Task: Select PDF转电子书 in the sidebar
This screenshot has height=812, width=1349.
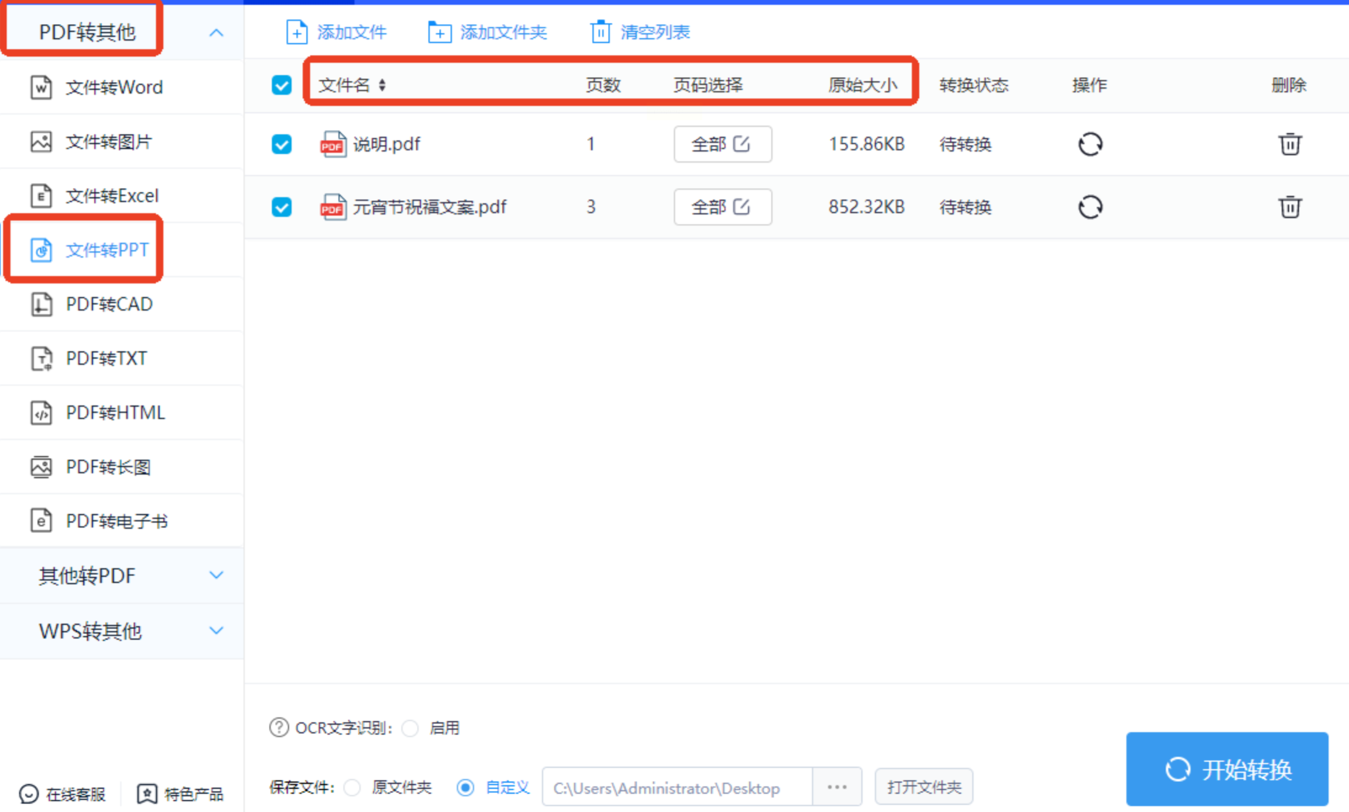Action: pos(121,521)
